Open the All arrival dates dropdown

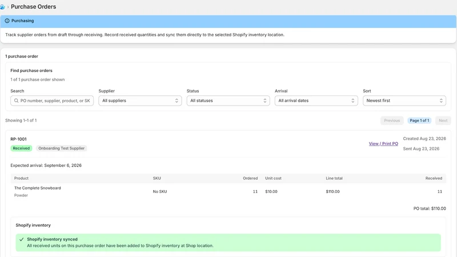pyautogui.click(x=316, y=101)
